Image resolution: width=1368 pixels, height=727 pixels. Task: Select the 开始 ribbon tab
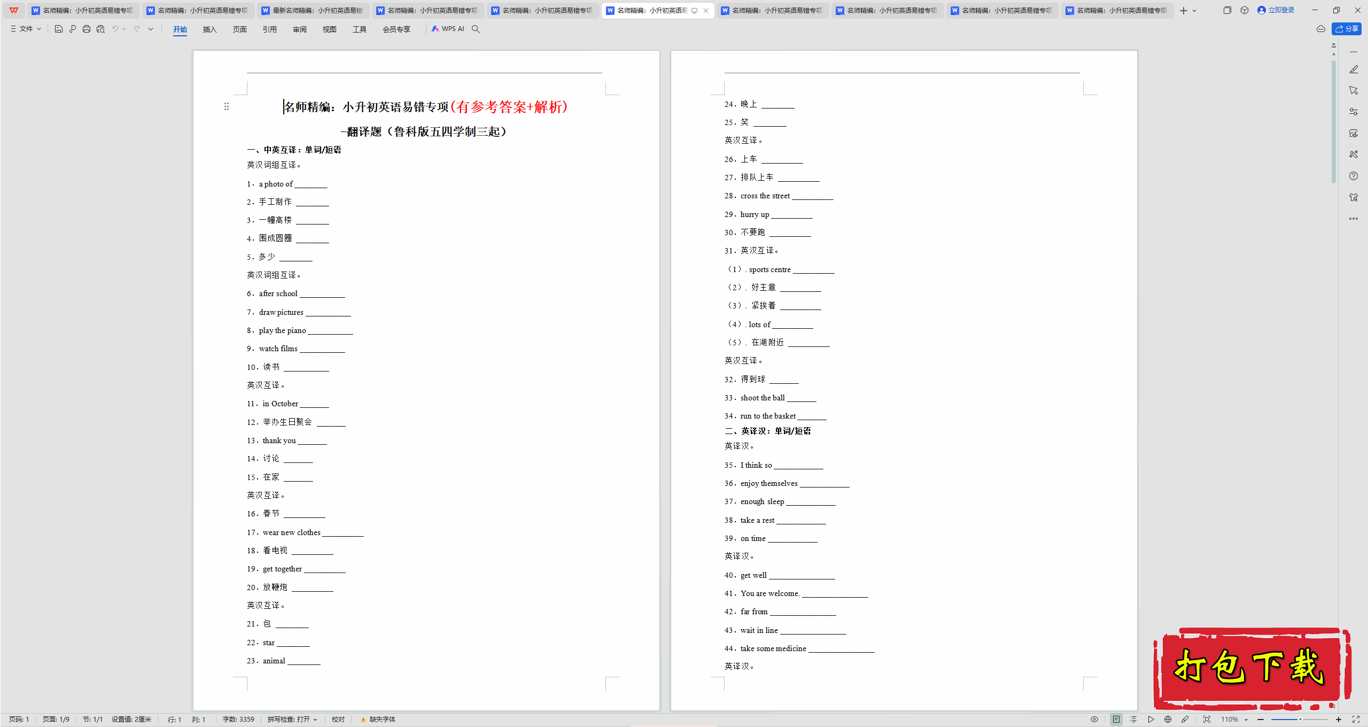coord(180,29)
